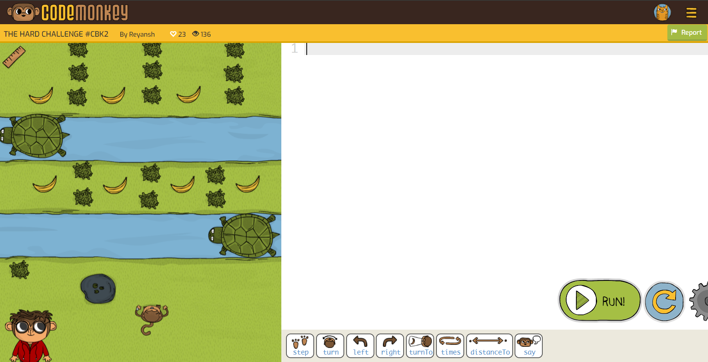The height and width of the screenshot is (362, 708).
Task: Insert the step command
Action: click(300, 346)
